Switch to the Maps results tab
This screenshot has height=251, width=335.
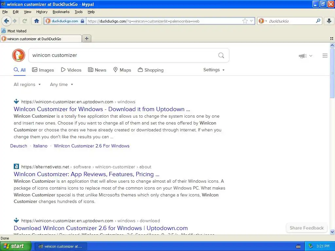click(122, 70)
